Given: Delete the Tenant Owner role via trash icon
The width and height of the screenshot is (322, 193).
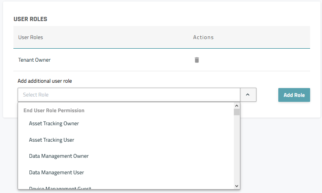Looking at the screenshot, I should pyautogui.click(x=197, y=60).
